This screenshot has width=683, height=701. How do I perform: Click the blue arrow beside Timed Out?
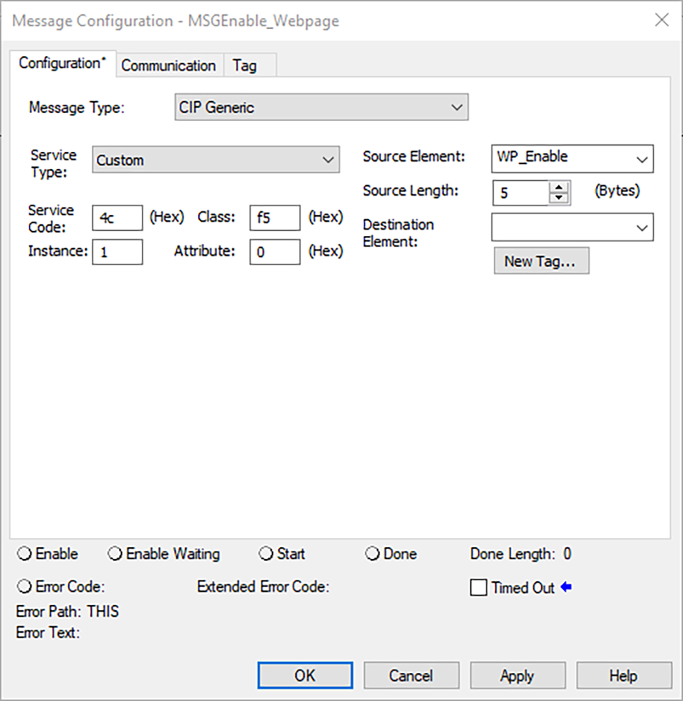[x=566, y=588]
